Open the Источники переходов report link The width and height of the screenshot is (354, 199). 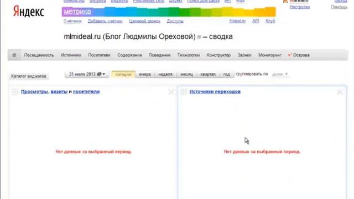point(215,92)
